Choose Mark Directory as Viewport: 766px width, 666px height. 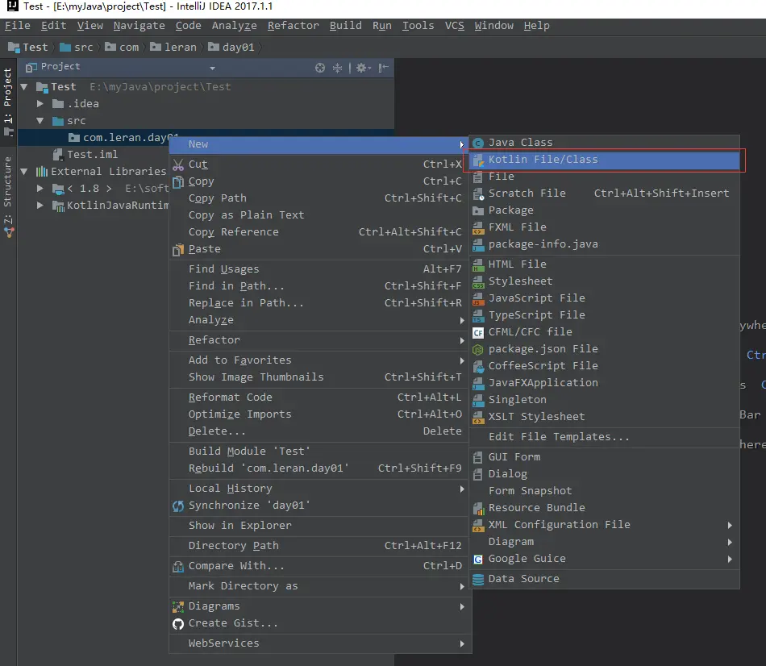(320, 586)
